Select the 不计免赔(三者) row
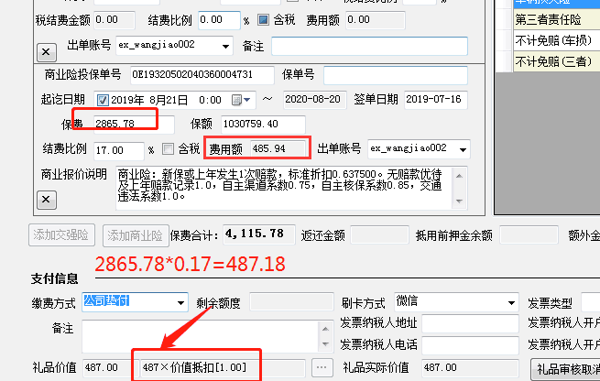 click(556, 61)
